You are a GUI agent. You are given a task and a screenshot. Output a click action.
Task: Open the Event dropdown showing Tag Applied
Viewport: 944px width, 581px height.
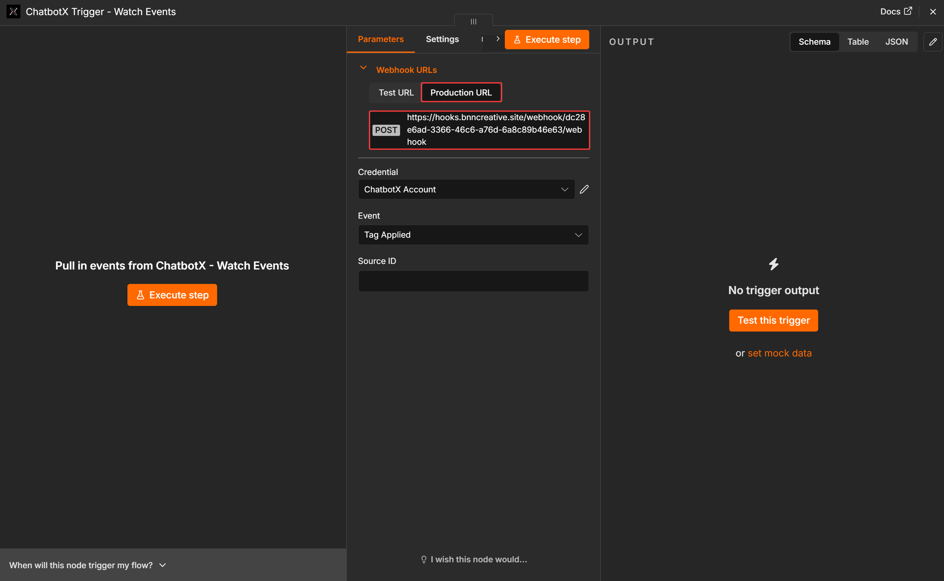(x=473, y=235)
